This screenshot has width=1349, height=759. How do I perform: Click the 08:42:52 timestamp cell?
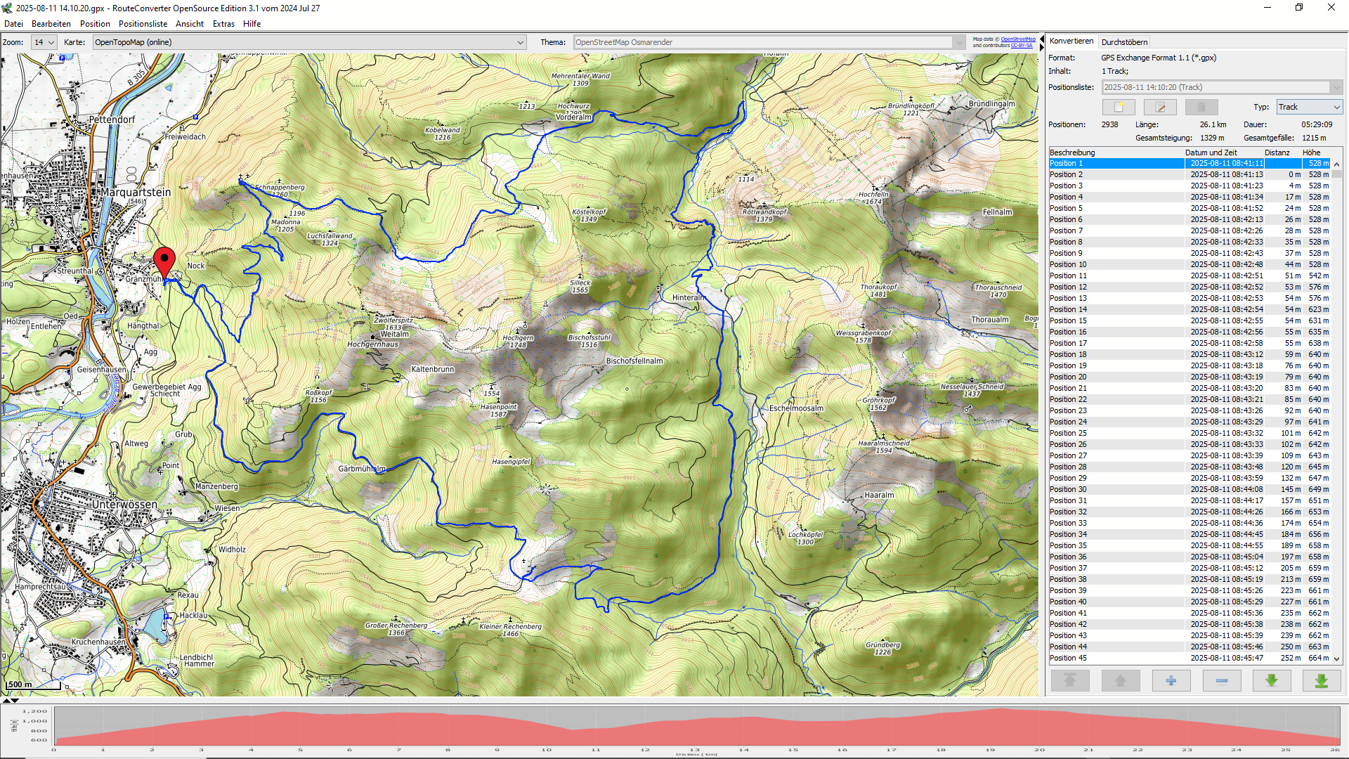tap(1226, 287)
